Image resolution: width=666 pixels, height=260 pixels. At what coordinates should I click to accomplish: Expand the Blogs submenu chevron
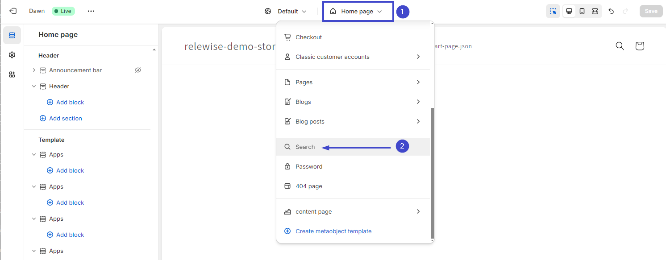[418, 102]
